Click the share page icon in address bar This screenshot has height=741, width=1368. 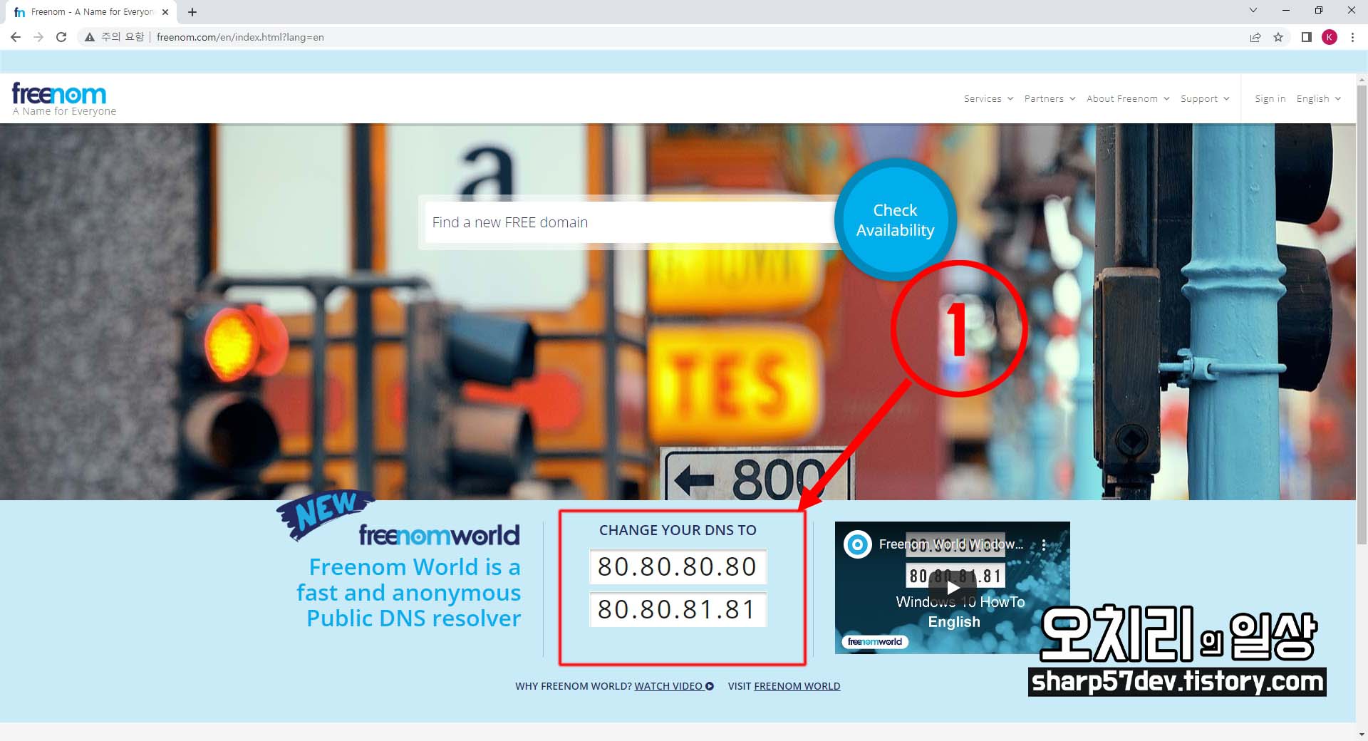[x=1255, y=37]
